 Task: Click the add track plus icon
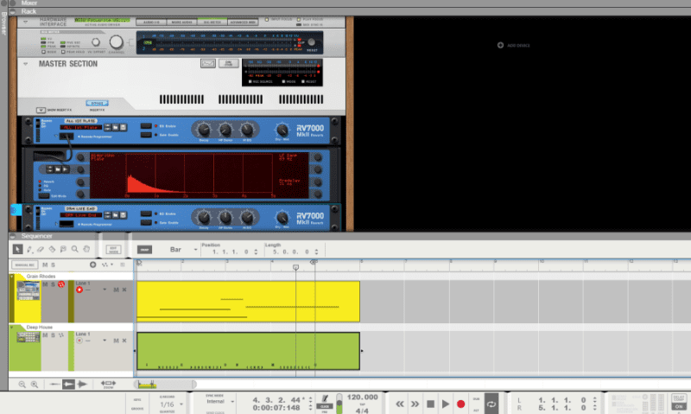click(92, 264)
